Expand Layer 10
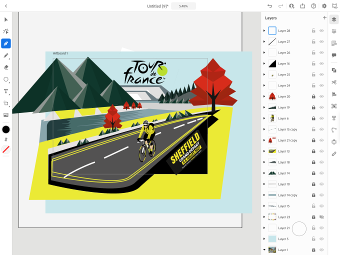Viewport: 340px width, 255px height. coord(264,184)
